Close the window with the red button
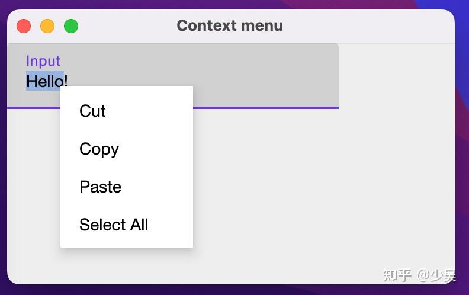The height and width of the screenshot is (295, 469). 24,26
